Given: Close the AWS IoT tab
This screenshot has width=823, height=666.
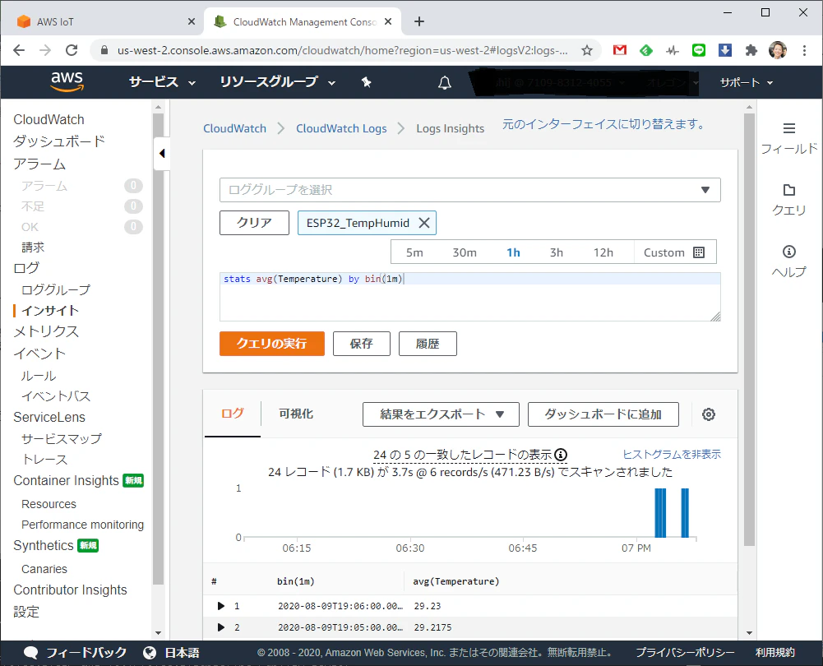Looking at the screenshot, I should pyautogui.click(x=191, y=21).
